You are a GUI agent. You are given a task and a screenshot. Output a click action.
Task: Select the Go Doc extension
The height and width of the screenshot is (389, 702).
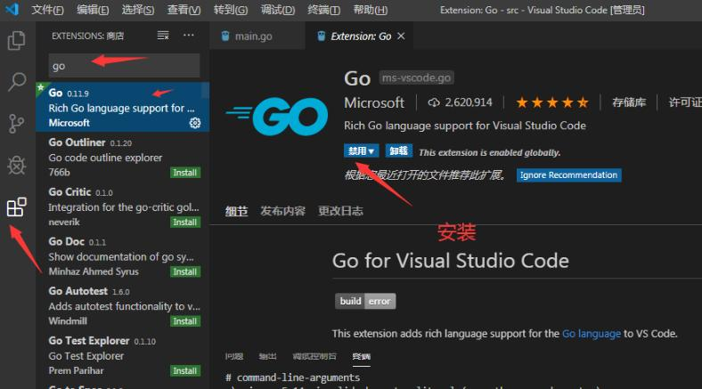tap(122, 256)
